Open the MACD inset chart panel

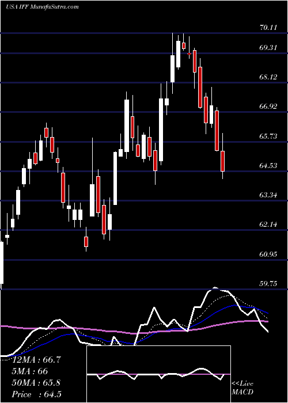point(158,374)
